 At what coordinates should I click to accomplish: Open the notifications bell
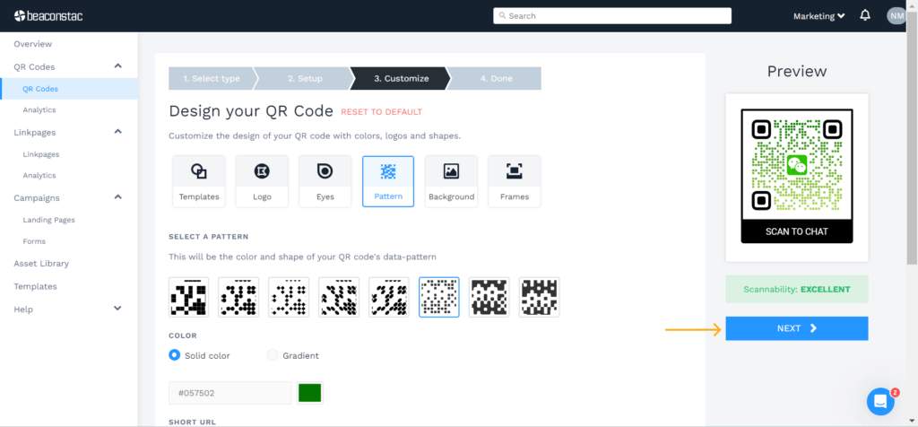[865, 16]
